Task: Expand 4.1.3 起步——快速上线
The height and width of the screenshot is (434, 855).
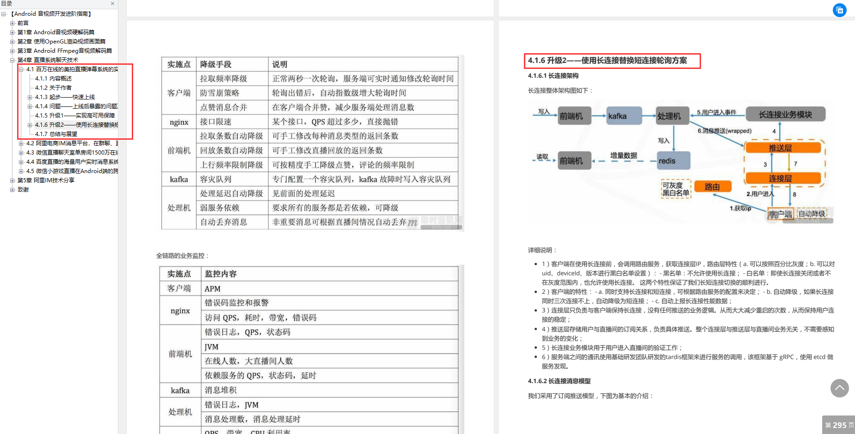Action: pos(29,97)
